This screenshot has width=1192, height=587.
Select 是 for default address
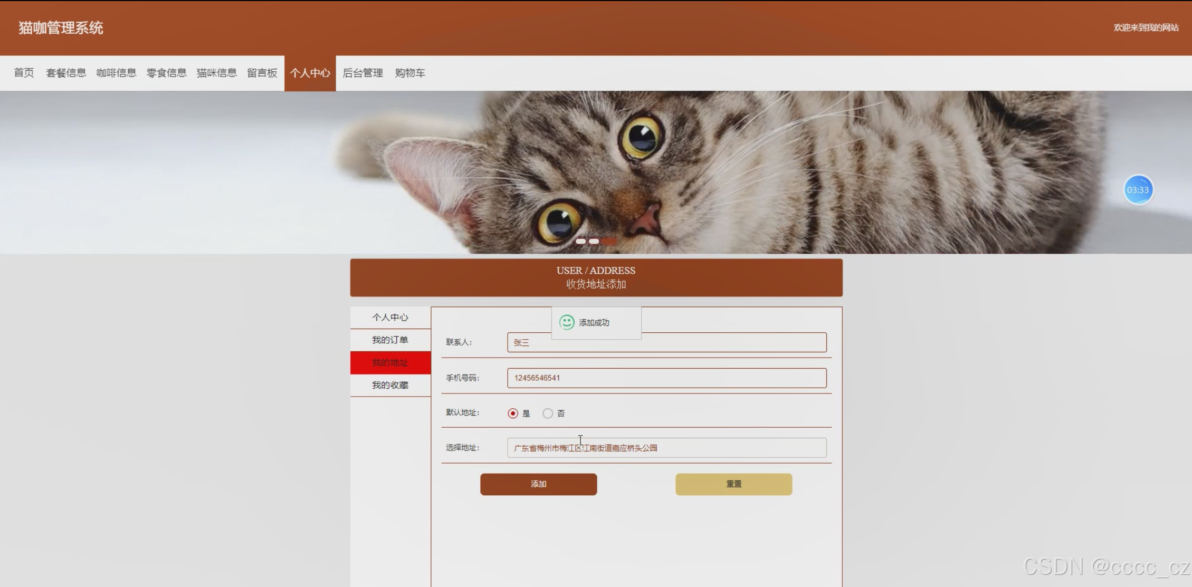(x=513, y=413)
